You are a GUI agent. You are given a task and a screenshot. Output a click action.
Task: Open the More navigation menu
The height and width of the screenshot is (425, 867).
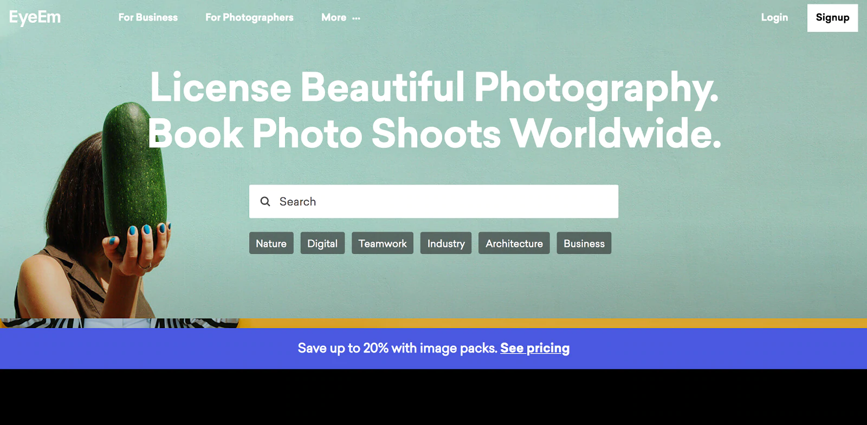click(x=334, y=17)
